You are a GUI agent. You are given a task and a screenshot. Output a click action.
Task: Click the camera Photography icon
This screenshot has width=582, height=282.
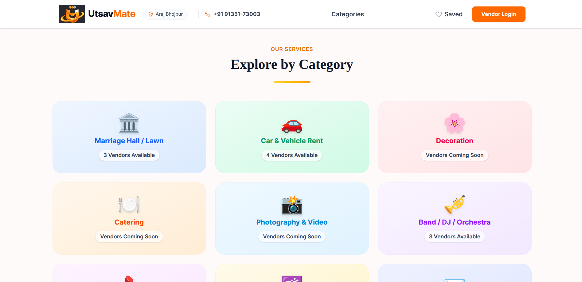[292, 205]
